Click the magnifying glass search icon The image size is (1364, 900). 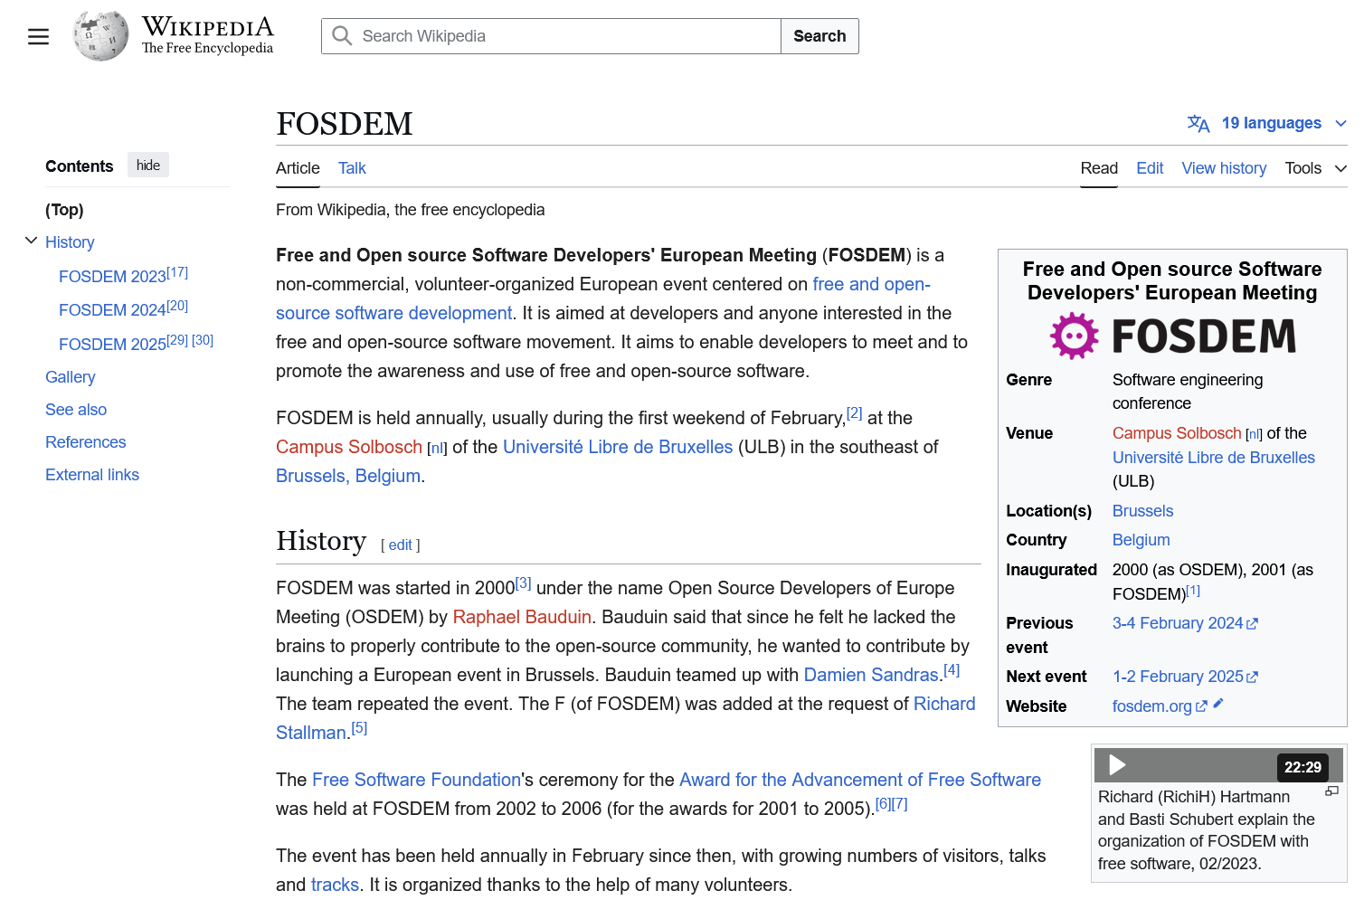342,36
